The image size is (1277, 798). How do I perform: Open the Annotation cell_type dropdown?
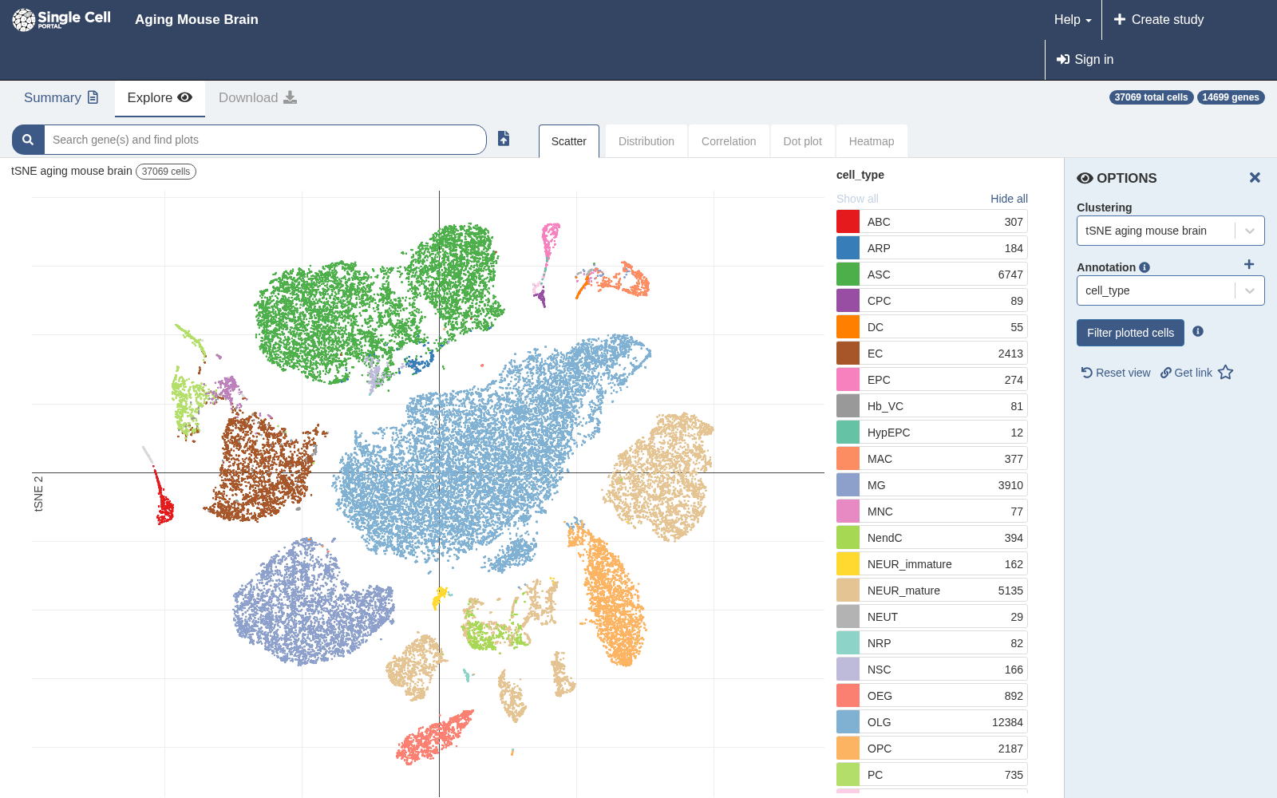(x=1171, y=290)
